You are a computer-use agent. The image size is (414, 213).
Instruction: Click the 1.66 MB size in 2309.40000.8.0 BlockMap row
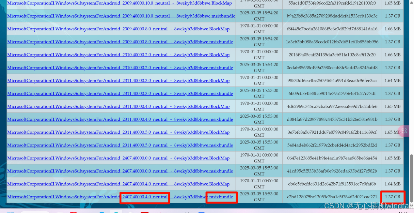coord(392,29)
